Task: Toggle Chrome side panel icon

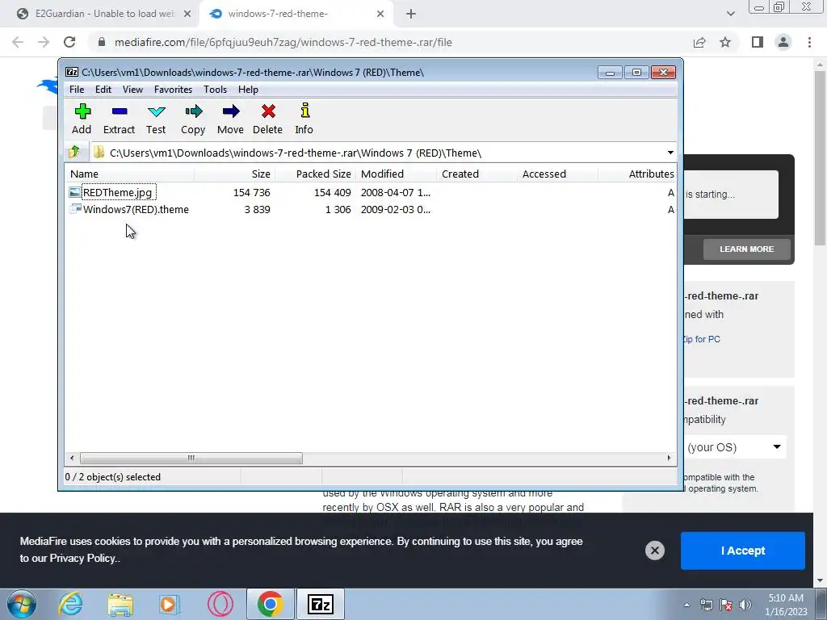Action: tap(758, 42)
